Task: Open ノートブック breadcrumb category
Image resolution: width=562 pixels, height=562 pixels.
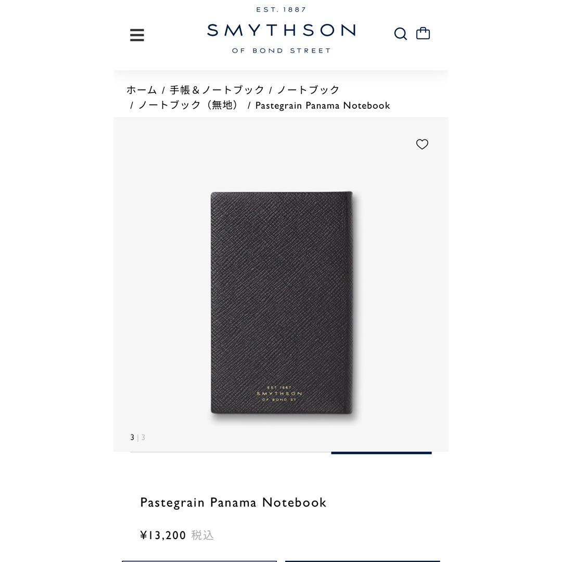Action: 308,90
